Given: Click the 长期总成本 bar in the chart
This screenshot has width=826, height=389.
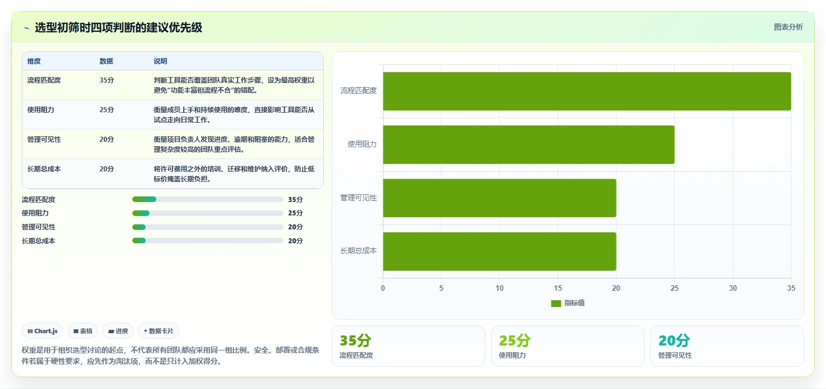Looking at the screenshot, I should click(500, 252).
